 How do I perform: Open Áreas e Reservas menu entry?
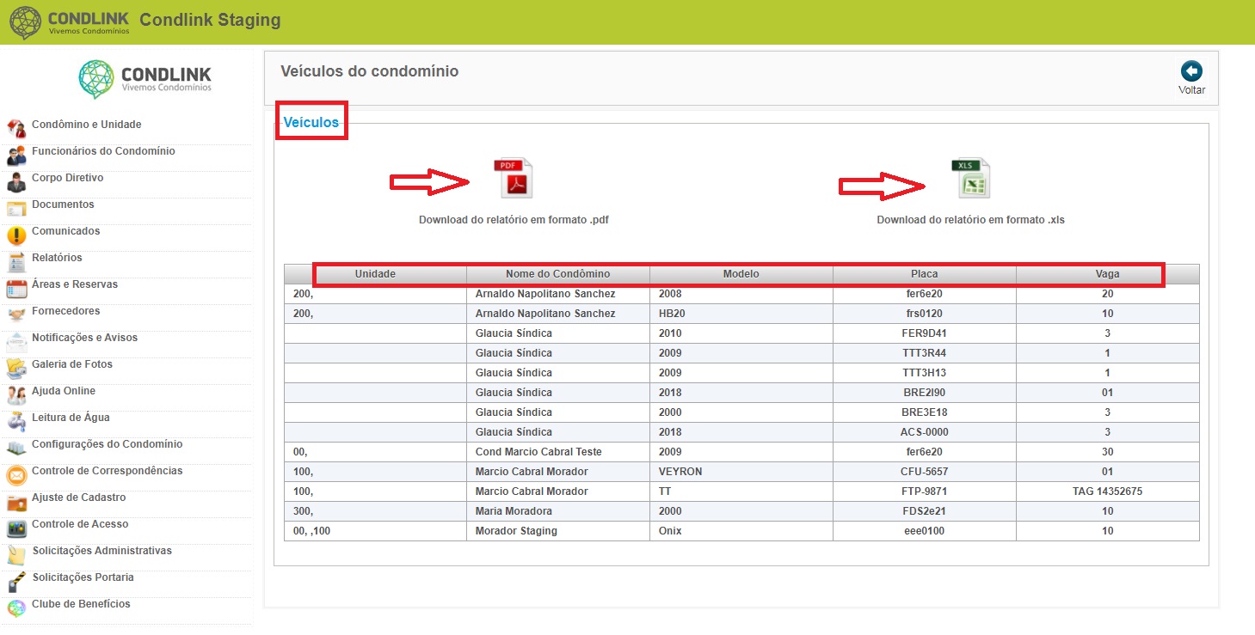[75, 284]
